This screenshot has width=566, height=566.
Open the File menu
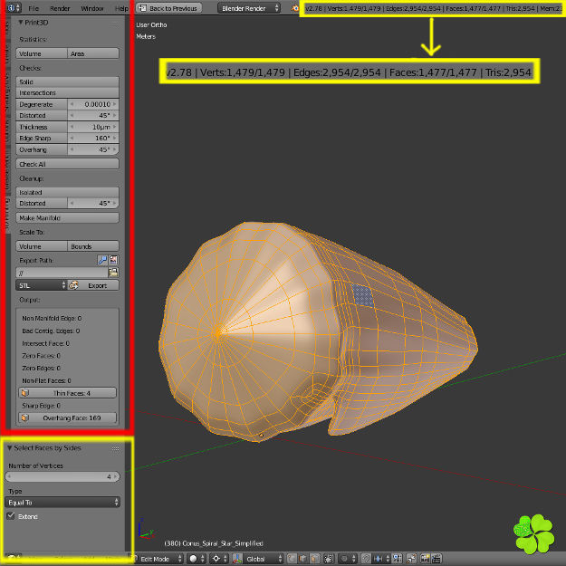(34, 8)
